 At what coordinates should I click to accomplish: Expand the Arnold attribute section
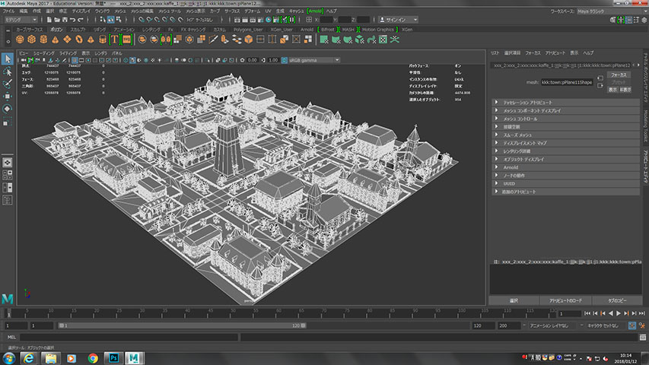512,167
